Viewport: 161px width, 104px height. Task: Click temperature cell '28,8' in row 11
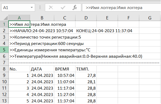coord(86,88)
